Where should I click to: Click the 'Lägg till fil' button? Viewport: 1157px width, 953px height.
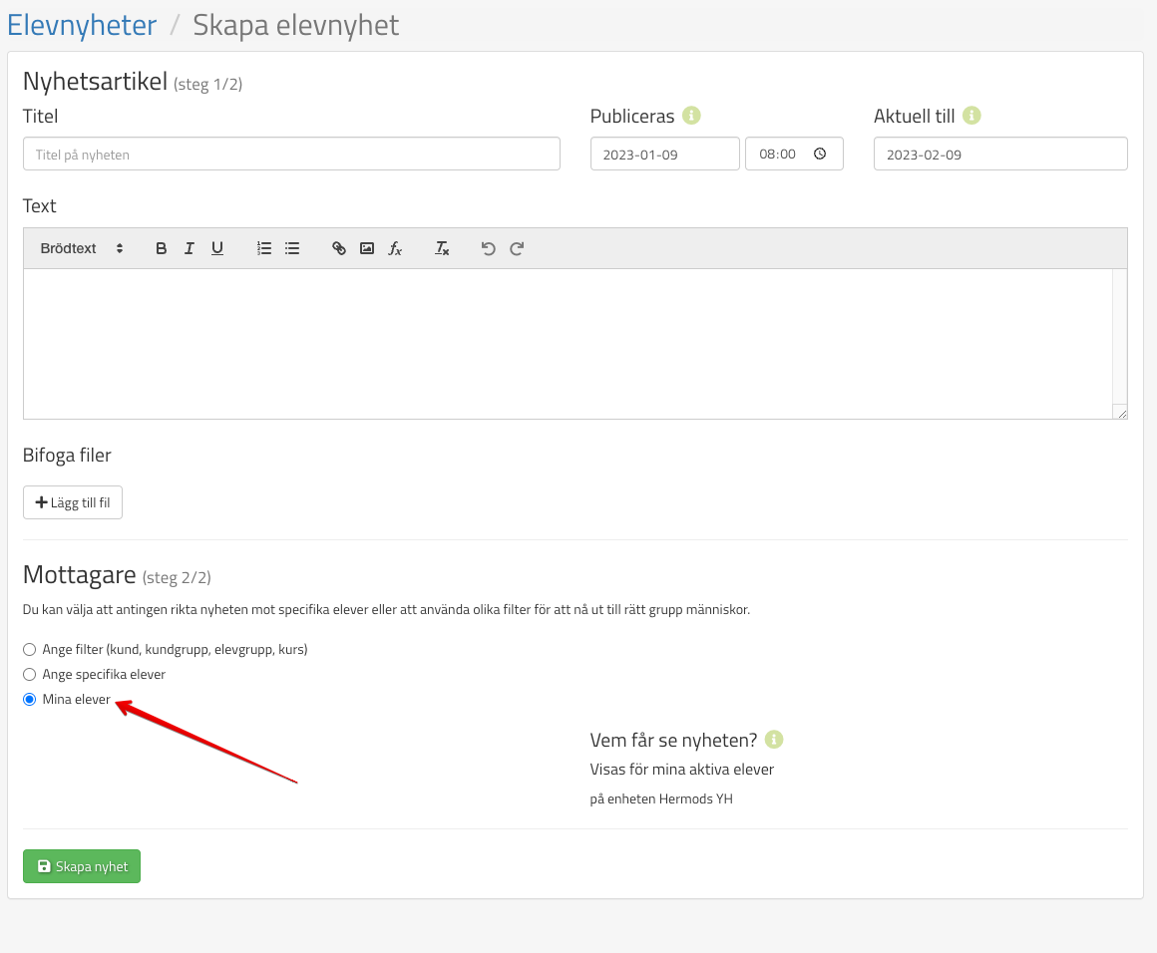[73, 502]
